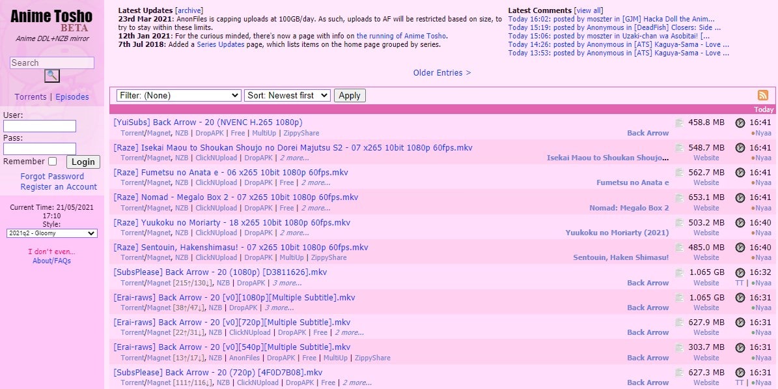Click the User name input field

pos(39,126)
